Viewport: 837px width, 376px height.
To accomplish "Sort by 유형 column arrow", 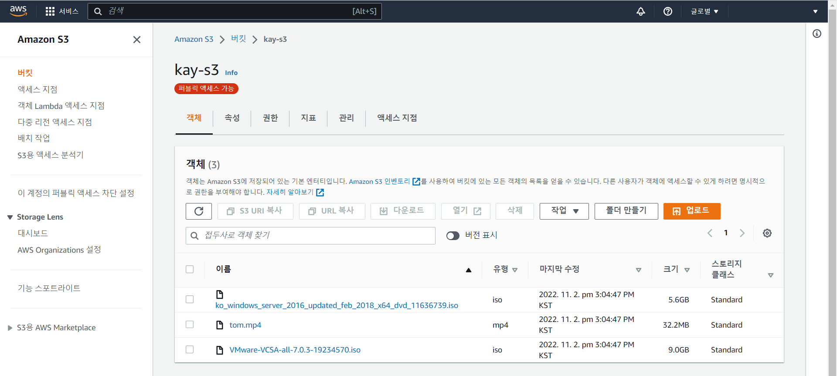I will pyautogui.click(x=515, y=270).
